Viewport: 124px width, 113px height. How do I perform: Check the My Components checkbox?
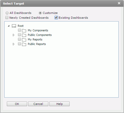19,30
